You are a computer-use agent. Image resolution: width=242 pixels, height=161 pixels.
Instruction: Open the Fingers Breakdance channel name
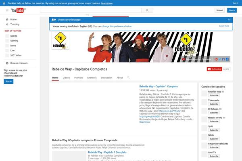pyautogui.click(x=218, y=144)
